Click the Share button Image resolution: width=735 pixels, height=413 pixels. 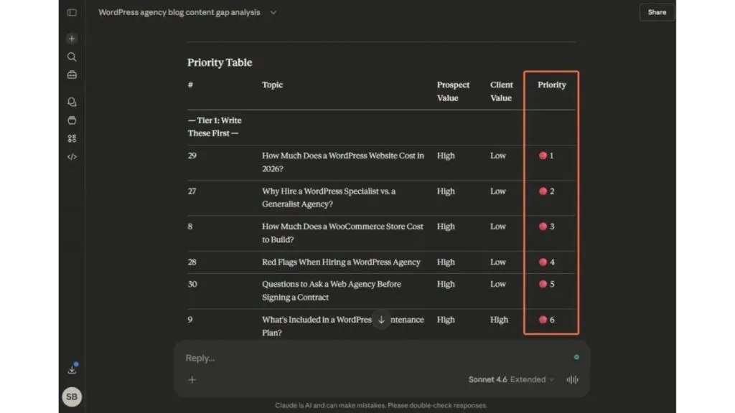click(657, 12)
